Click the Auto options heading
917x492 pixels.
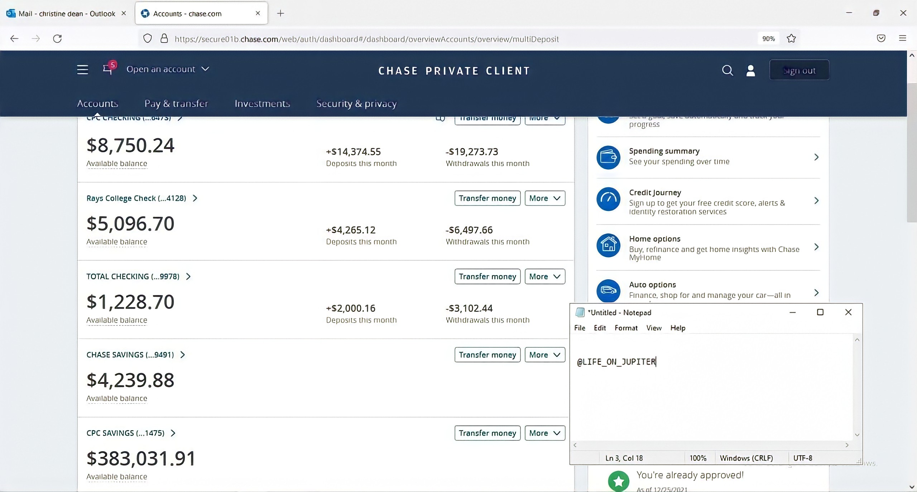coord(652,285)
